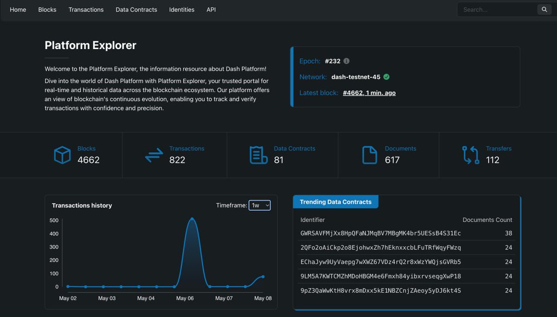
Task: Click the Blocks cube icon
Action: [x=62, y=155]
